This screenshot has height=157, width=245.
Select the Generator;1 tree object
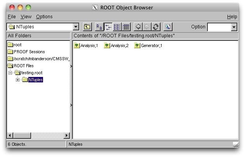(x=148, y=45)
